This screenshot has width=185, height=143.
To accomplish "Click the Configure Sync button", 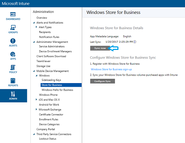I will pyautogui.click(x=102, y=81).
